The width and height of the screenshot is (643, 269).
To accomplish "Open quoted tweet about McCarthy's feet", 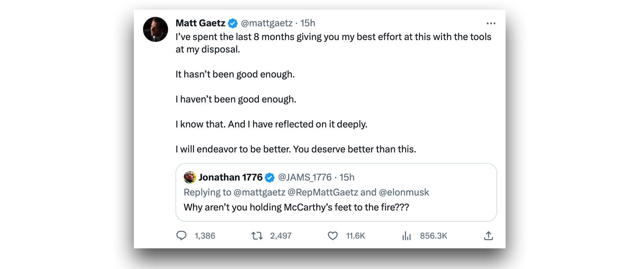I will tap(296, 207).
